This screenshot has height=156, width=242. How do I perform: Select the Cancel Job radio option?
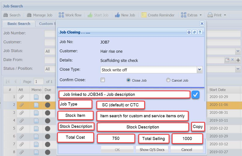168,80
